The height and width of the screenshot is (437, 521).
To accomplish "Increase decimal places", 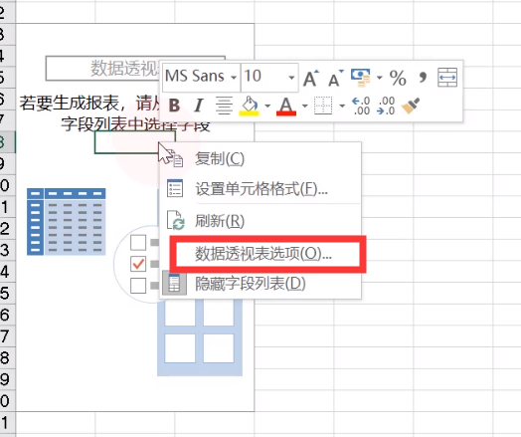I will point(361,106).
